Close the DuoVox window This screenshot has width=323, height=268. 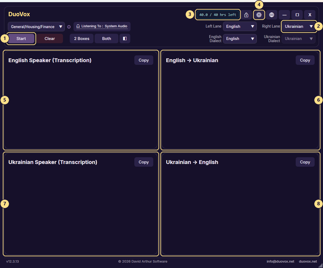pos(310,15)
